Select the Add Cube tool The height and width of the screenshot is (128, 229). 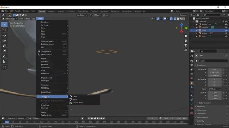[x=4, y=68]
